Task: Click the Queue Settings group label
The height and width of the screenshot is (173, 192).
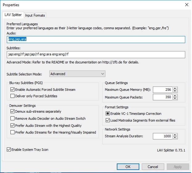Action: (x=116, y=83)
